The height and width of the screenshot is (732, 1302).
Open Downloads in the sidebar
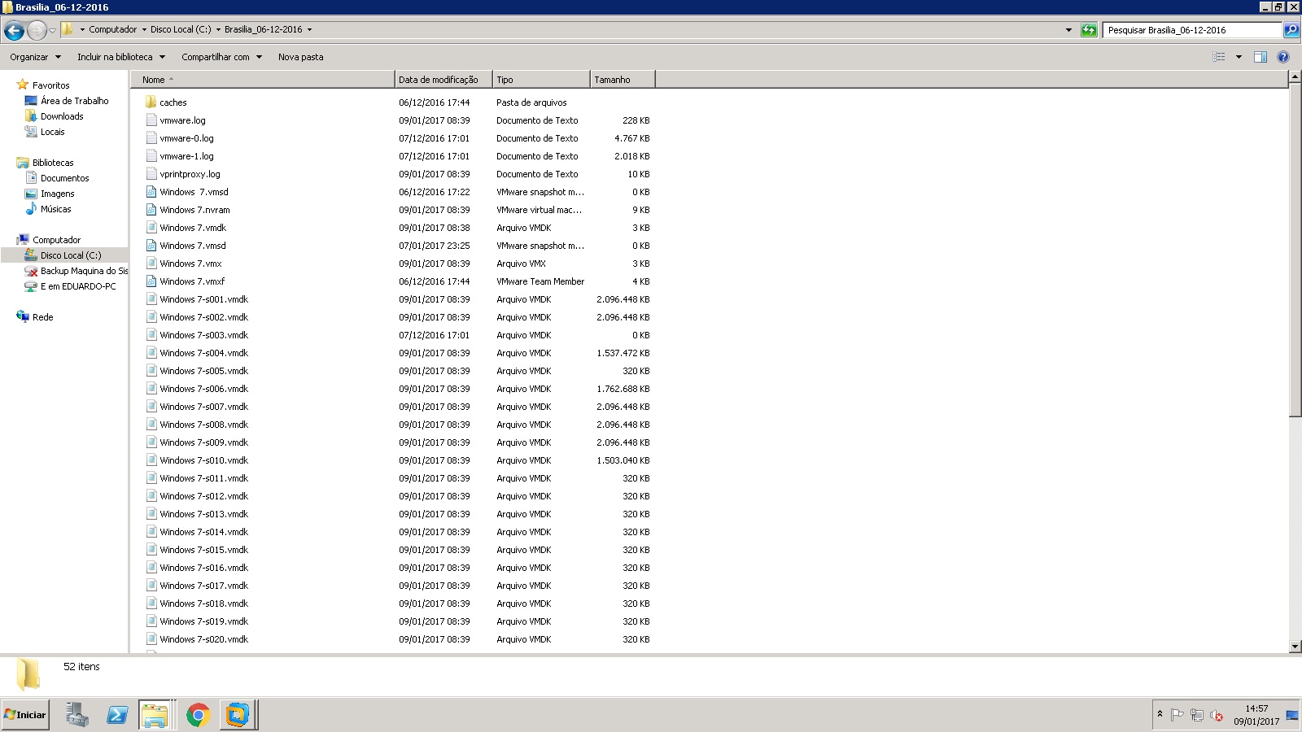tap(62, 116)
